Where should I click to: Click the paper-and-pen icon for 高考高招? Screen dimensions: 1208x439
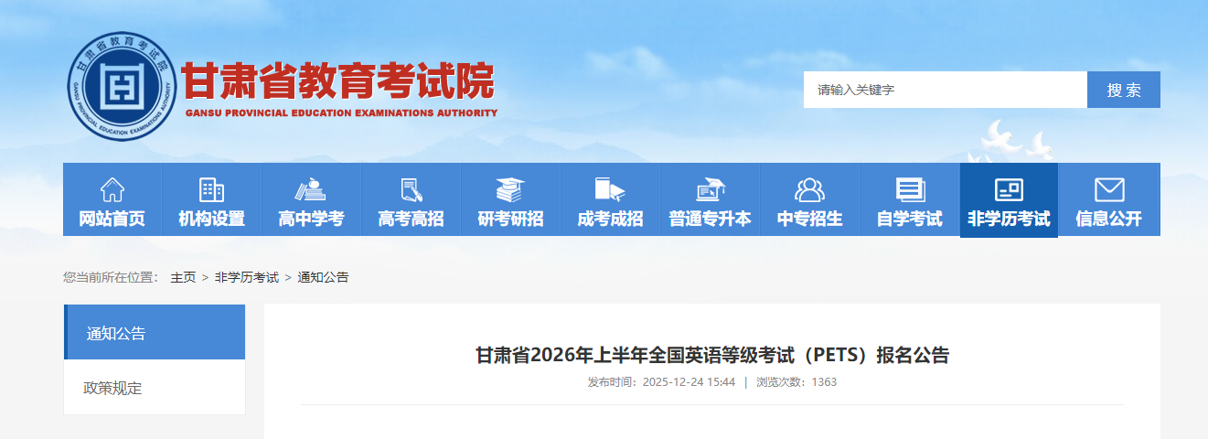coord(411,190)
